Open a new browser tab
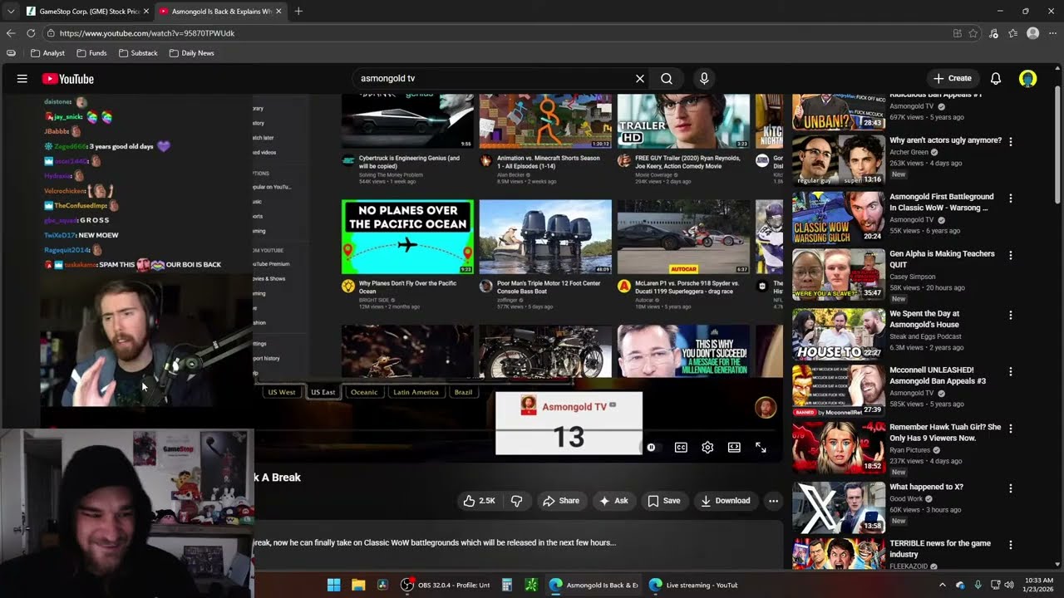This screenshot has height=598, width=1064. [298, 11]
